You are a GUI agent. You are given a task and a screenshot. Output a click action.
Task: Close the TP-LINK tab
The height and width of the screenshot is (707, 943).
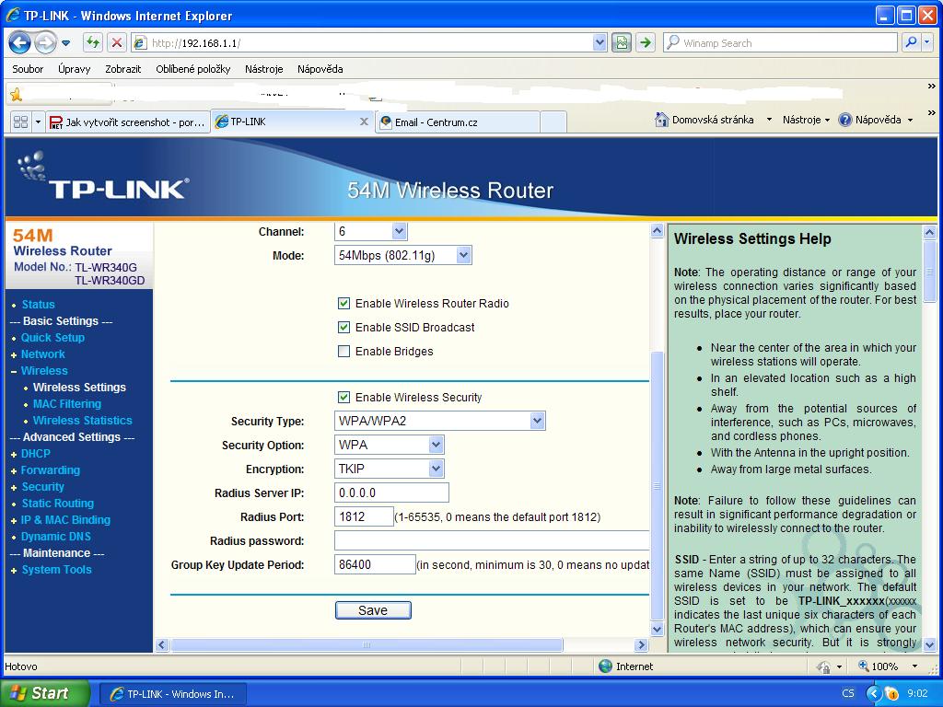click(x=364, y=122)
